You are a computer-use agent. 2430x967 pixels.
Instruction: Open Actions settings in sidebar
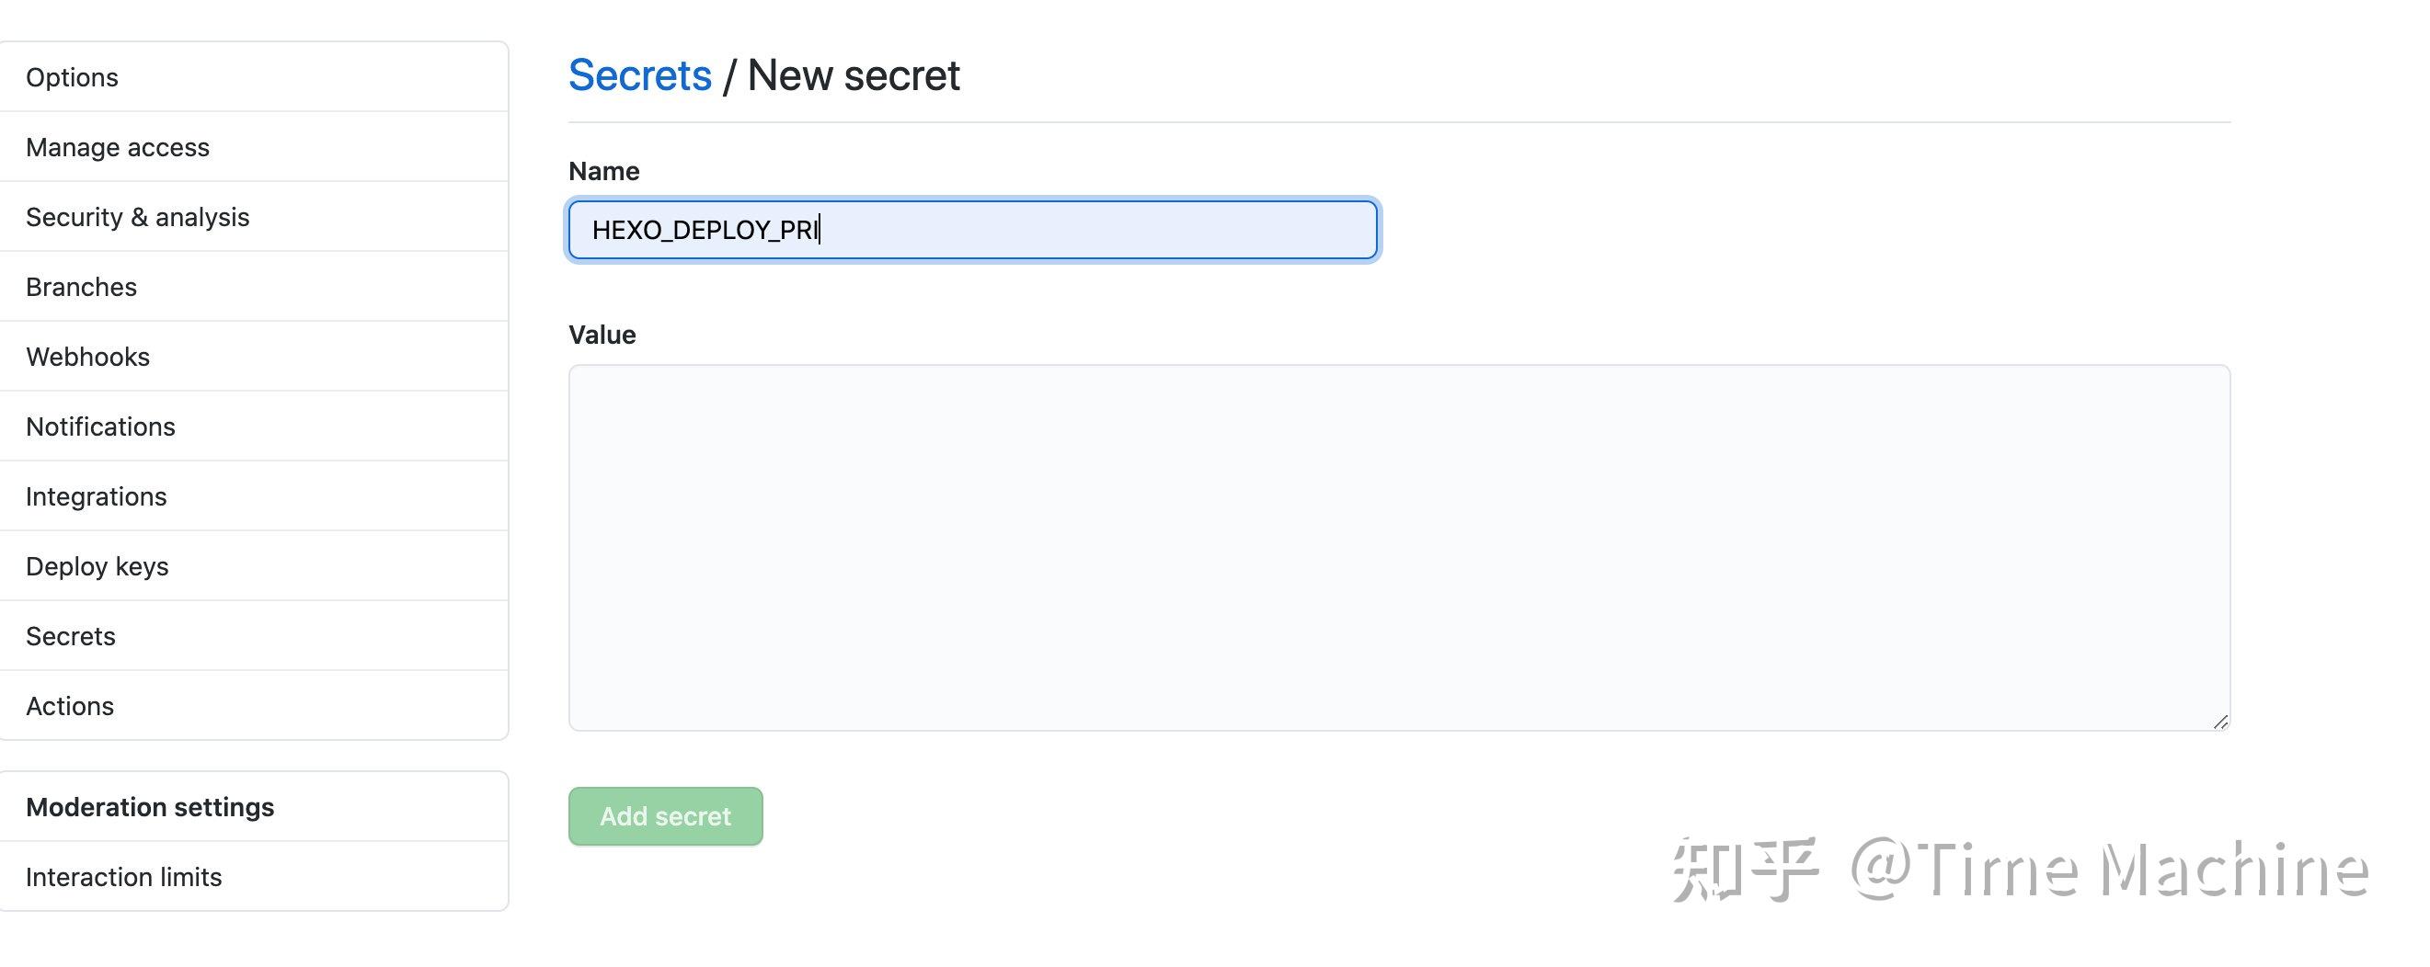[70, 706]
